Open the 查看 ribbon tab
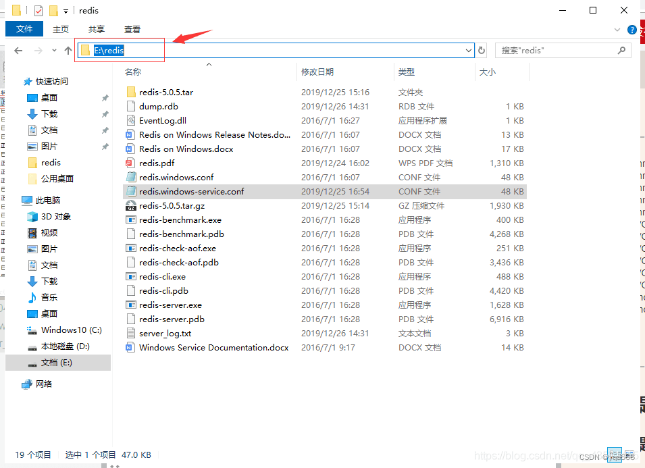Viewport: 645px width, 468px height. pos(132,29)
